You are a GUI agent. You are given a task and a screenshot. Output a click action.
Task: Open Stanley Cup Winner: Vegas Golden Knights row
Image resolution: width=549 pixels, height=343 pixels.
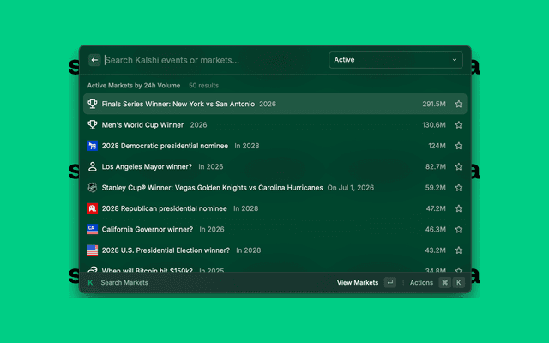275,188
